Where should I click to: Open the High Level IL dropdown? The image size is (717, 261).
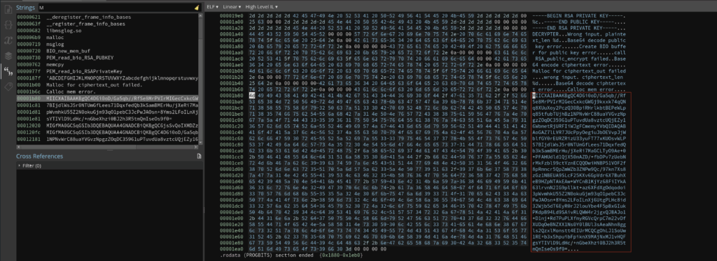(262, 7)
